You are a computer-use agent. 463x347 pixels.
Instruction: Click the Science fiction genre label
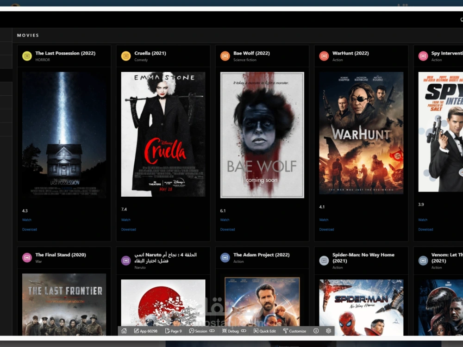245,60
